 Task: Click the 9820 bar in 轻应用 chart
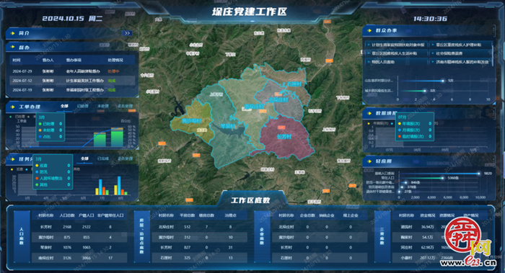pyautogui.click(x=439, y=174)
